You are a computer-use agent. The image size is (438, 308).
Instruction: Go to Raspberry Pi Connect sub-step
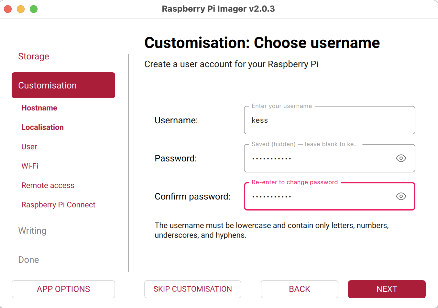58,205
